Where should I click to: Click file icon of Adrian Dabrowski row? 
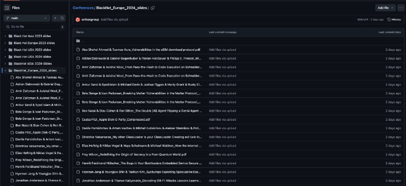pos(78,58)
